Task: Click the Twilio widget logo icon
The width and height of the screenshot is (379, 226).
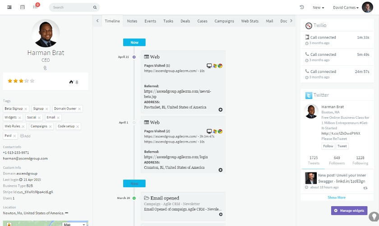Action: [x=309, y=26]
